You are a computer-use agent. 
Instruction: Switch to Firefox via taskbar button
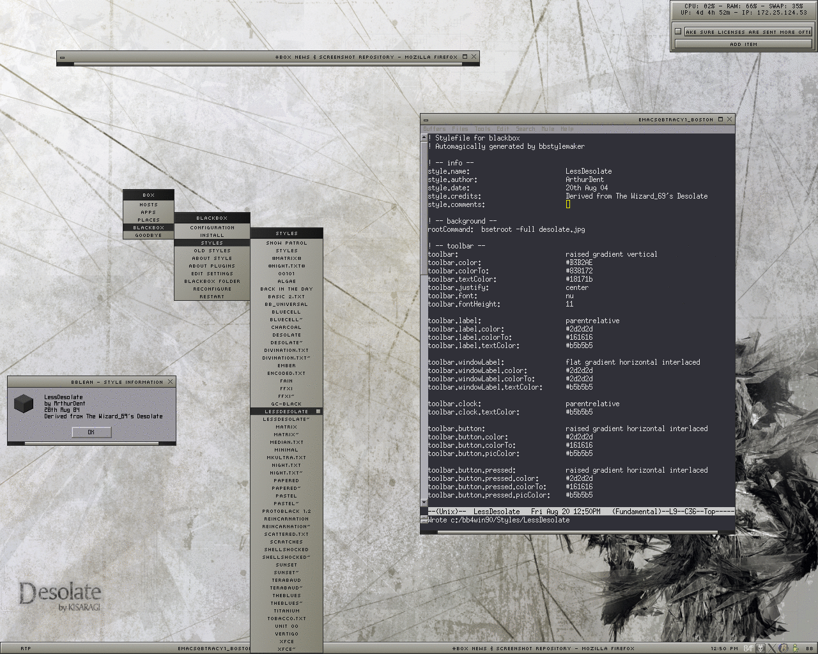pos(543,648)
